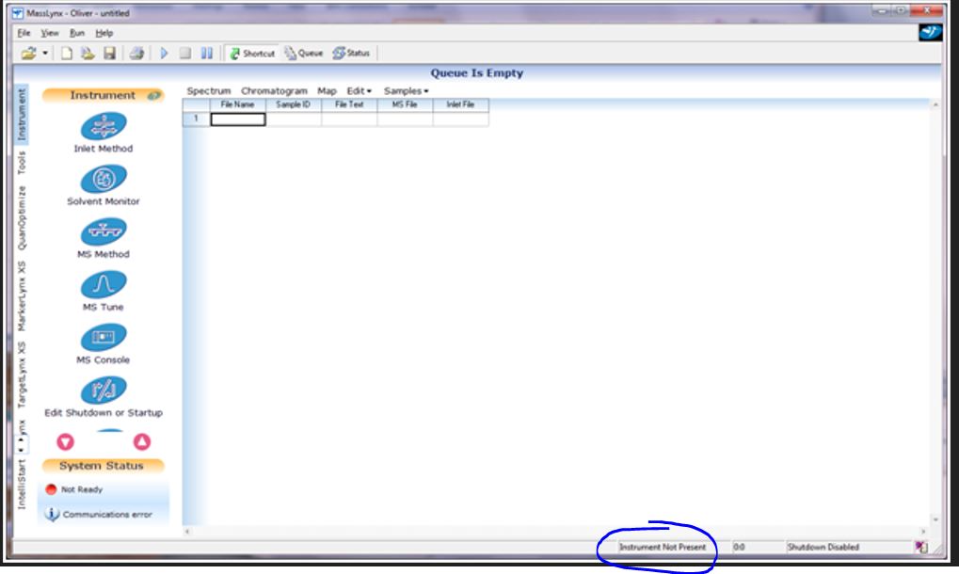
Task: Click the Sample ID column header
Action: tap(294, 104)
